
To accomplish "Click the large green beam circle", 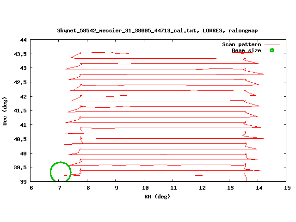I will [x=61, y=172].
